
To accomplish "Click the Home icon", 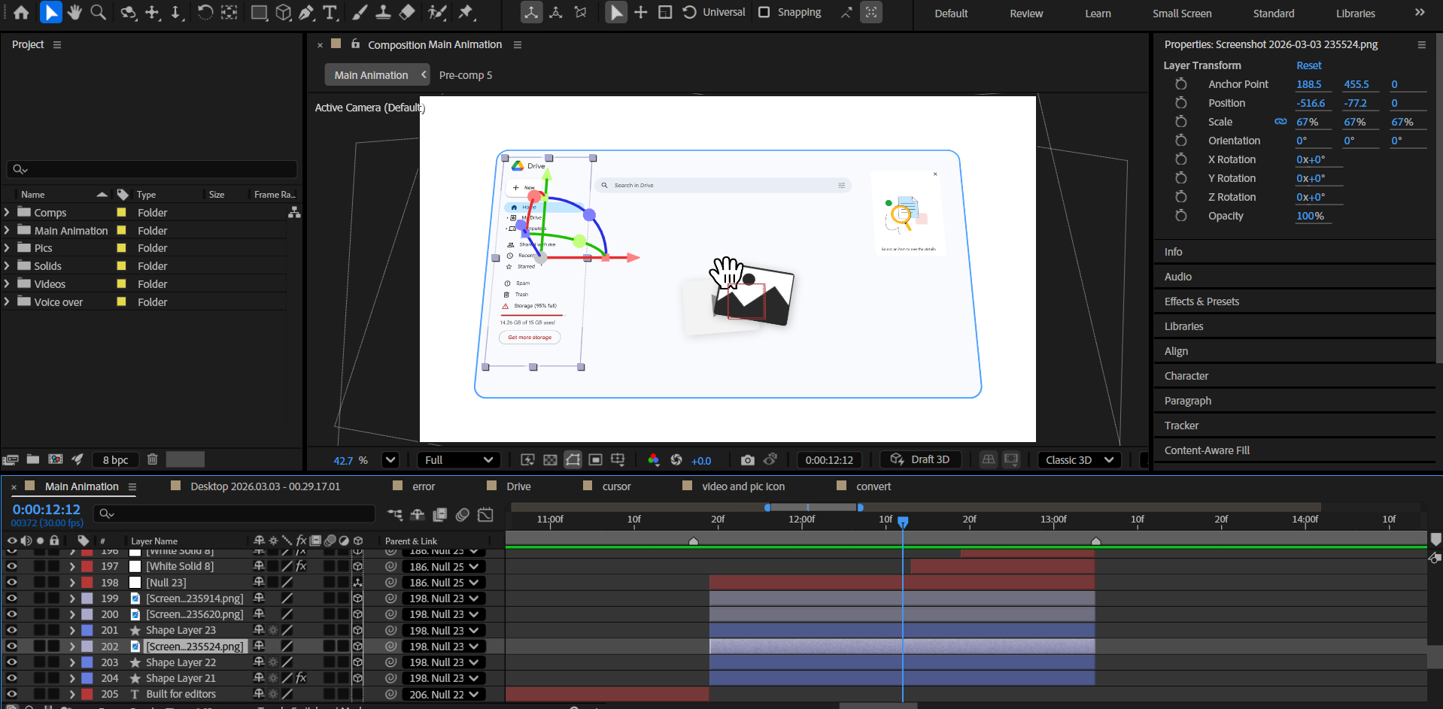I will click(21, 13).
